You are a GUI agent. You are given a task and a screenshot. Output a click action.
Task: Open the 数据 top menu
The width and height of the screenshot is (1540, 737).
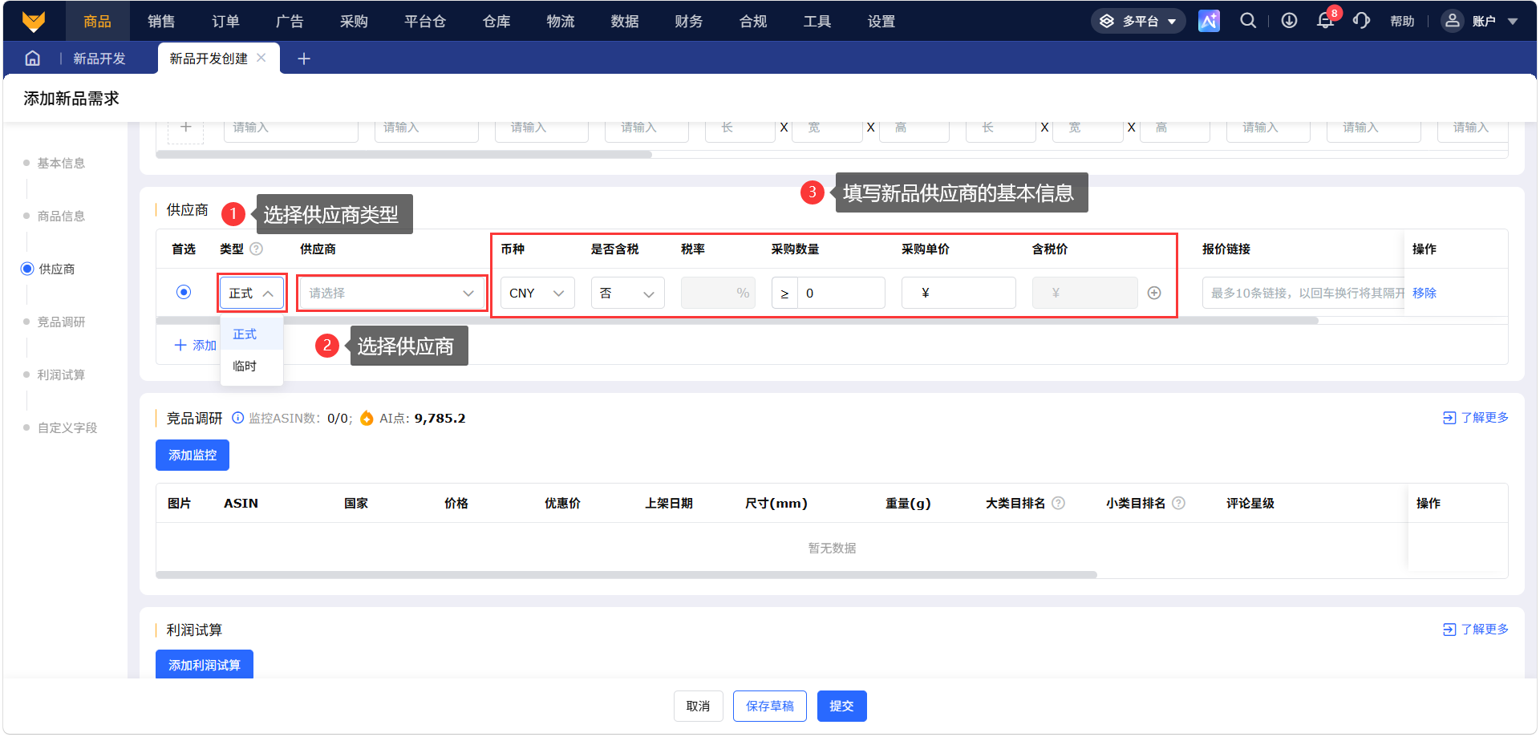pyautogui.click(x=625, y=21)
